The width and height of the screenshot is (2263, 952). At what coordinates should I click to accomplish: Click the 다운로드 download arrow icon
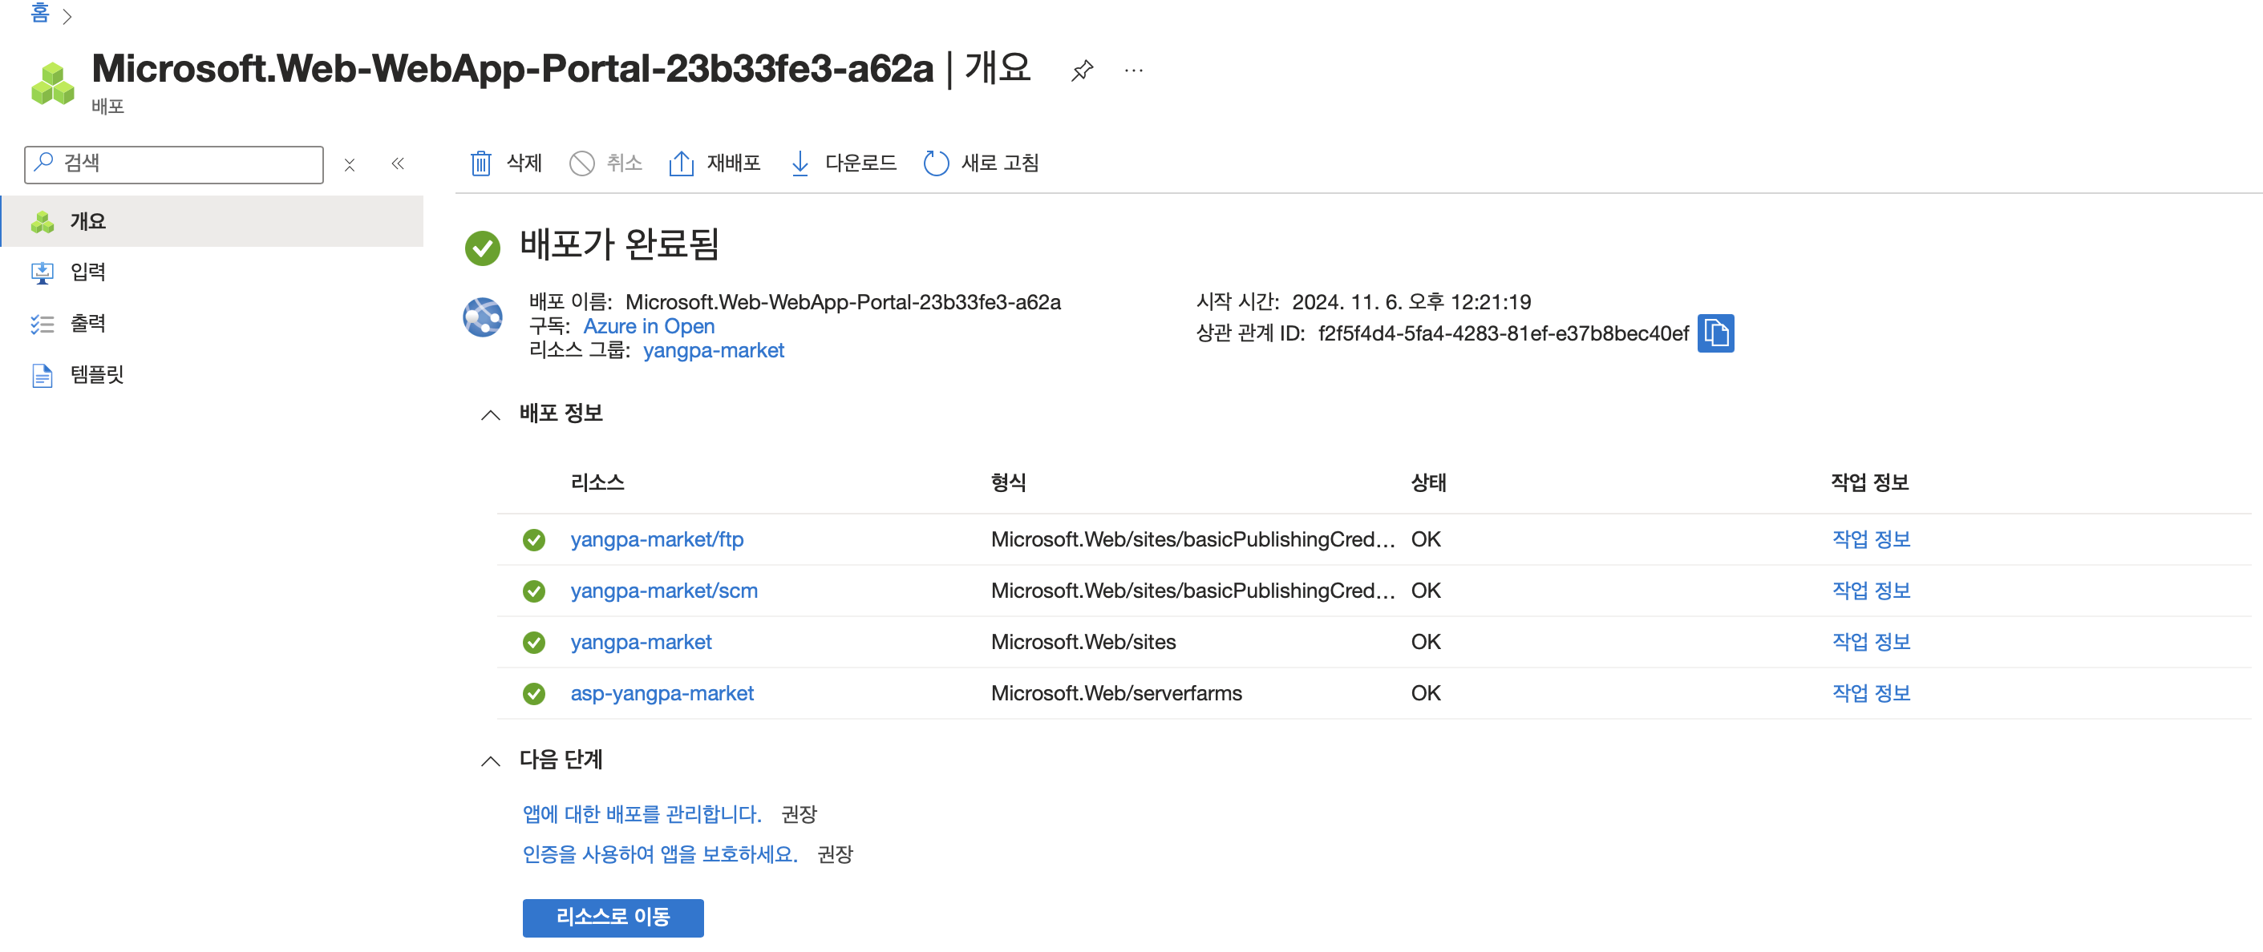800,163
